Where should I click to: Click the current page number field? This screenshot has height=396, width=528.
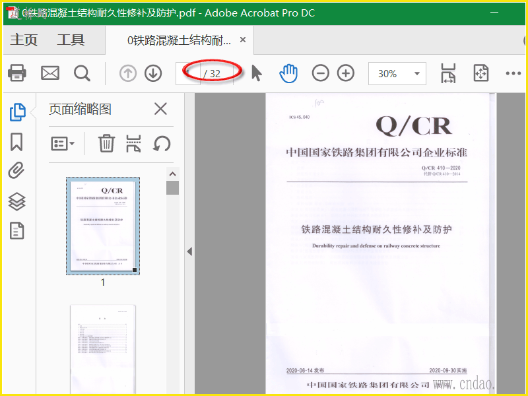(x=188, y=73)
